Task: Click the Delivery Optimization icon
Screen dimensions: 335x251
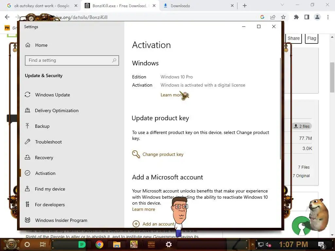Action: click(27, 110)
